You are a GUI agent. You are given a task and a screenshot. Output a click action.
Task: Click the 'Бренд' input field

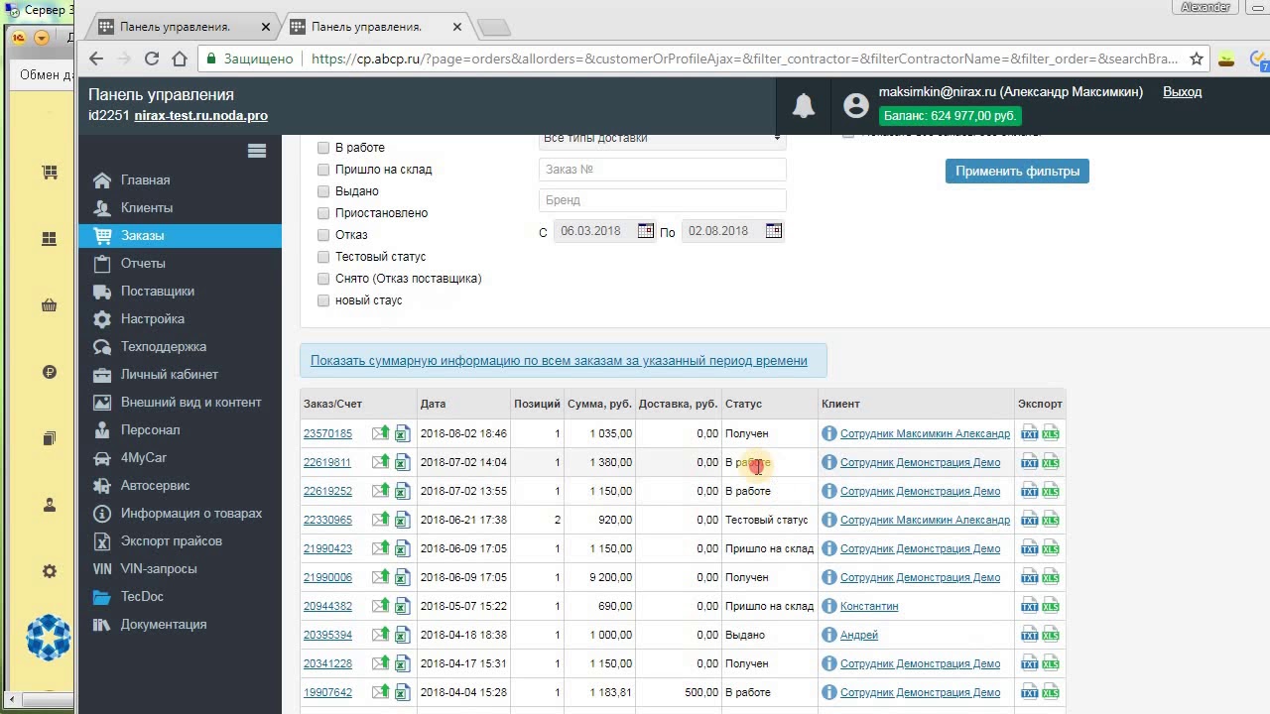tap(662, 200)
